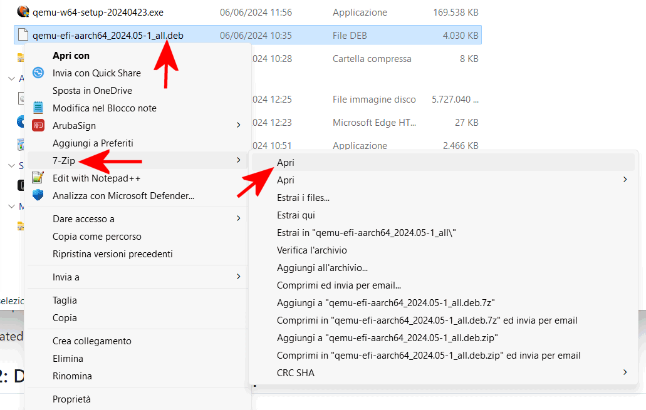Image resolution: width=646 pixels, height=410 pixels.
Task: Click the ArubaSign red icon
Action: click(38, 126)
